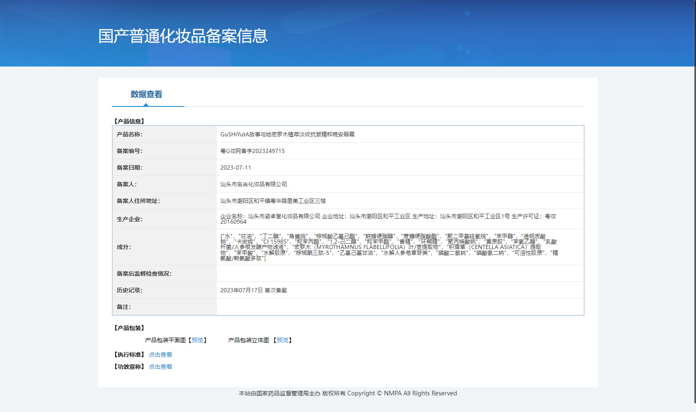Click the vertical scrollbar on the right edge
The height and width of the screenshot is (412, 696).
694,202
